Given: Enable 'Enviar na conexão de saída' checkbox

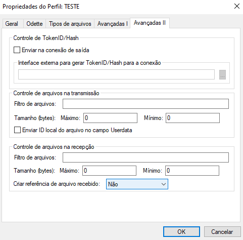Looking at the screenshot, I should [x=17, y=50].
